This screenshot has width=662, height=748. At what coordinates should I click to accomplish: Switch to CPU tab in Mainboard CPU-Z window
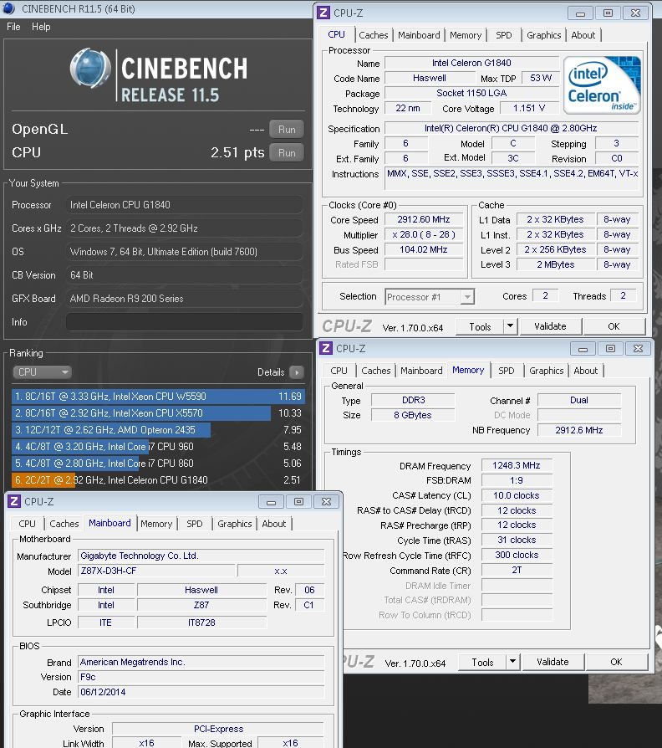[x=28, y=524]
